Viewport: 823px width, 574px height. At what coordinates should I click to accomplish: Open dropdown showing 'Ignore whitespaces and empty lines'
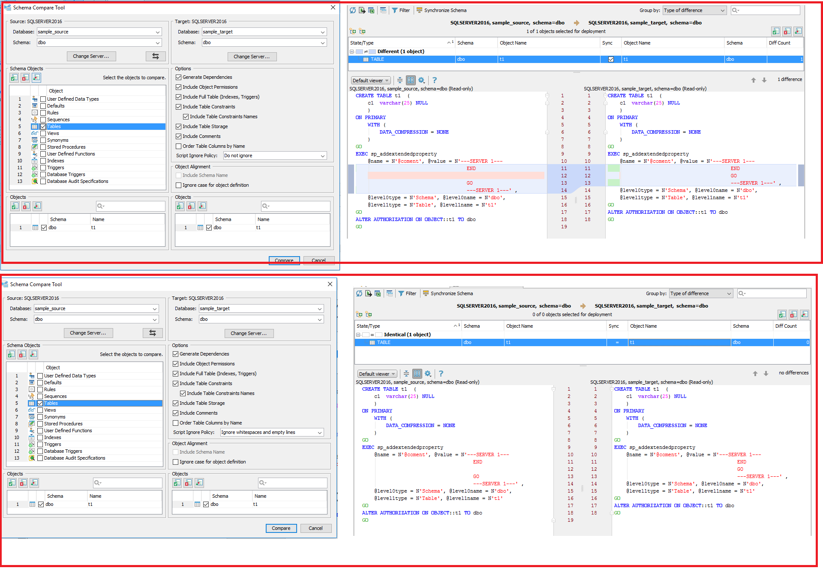pyautogui.click(x=272, y=433)
